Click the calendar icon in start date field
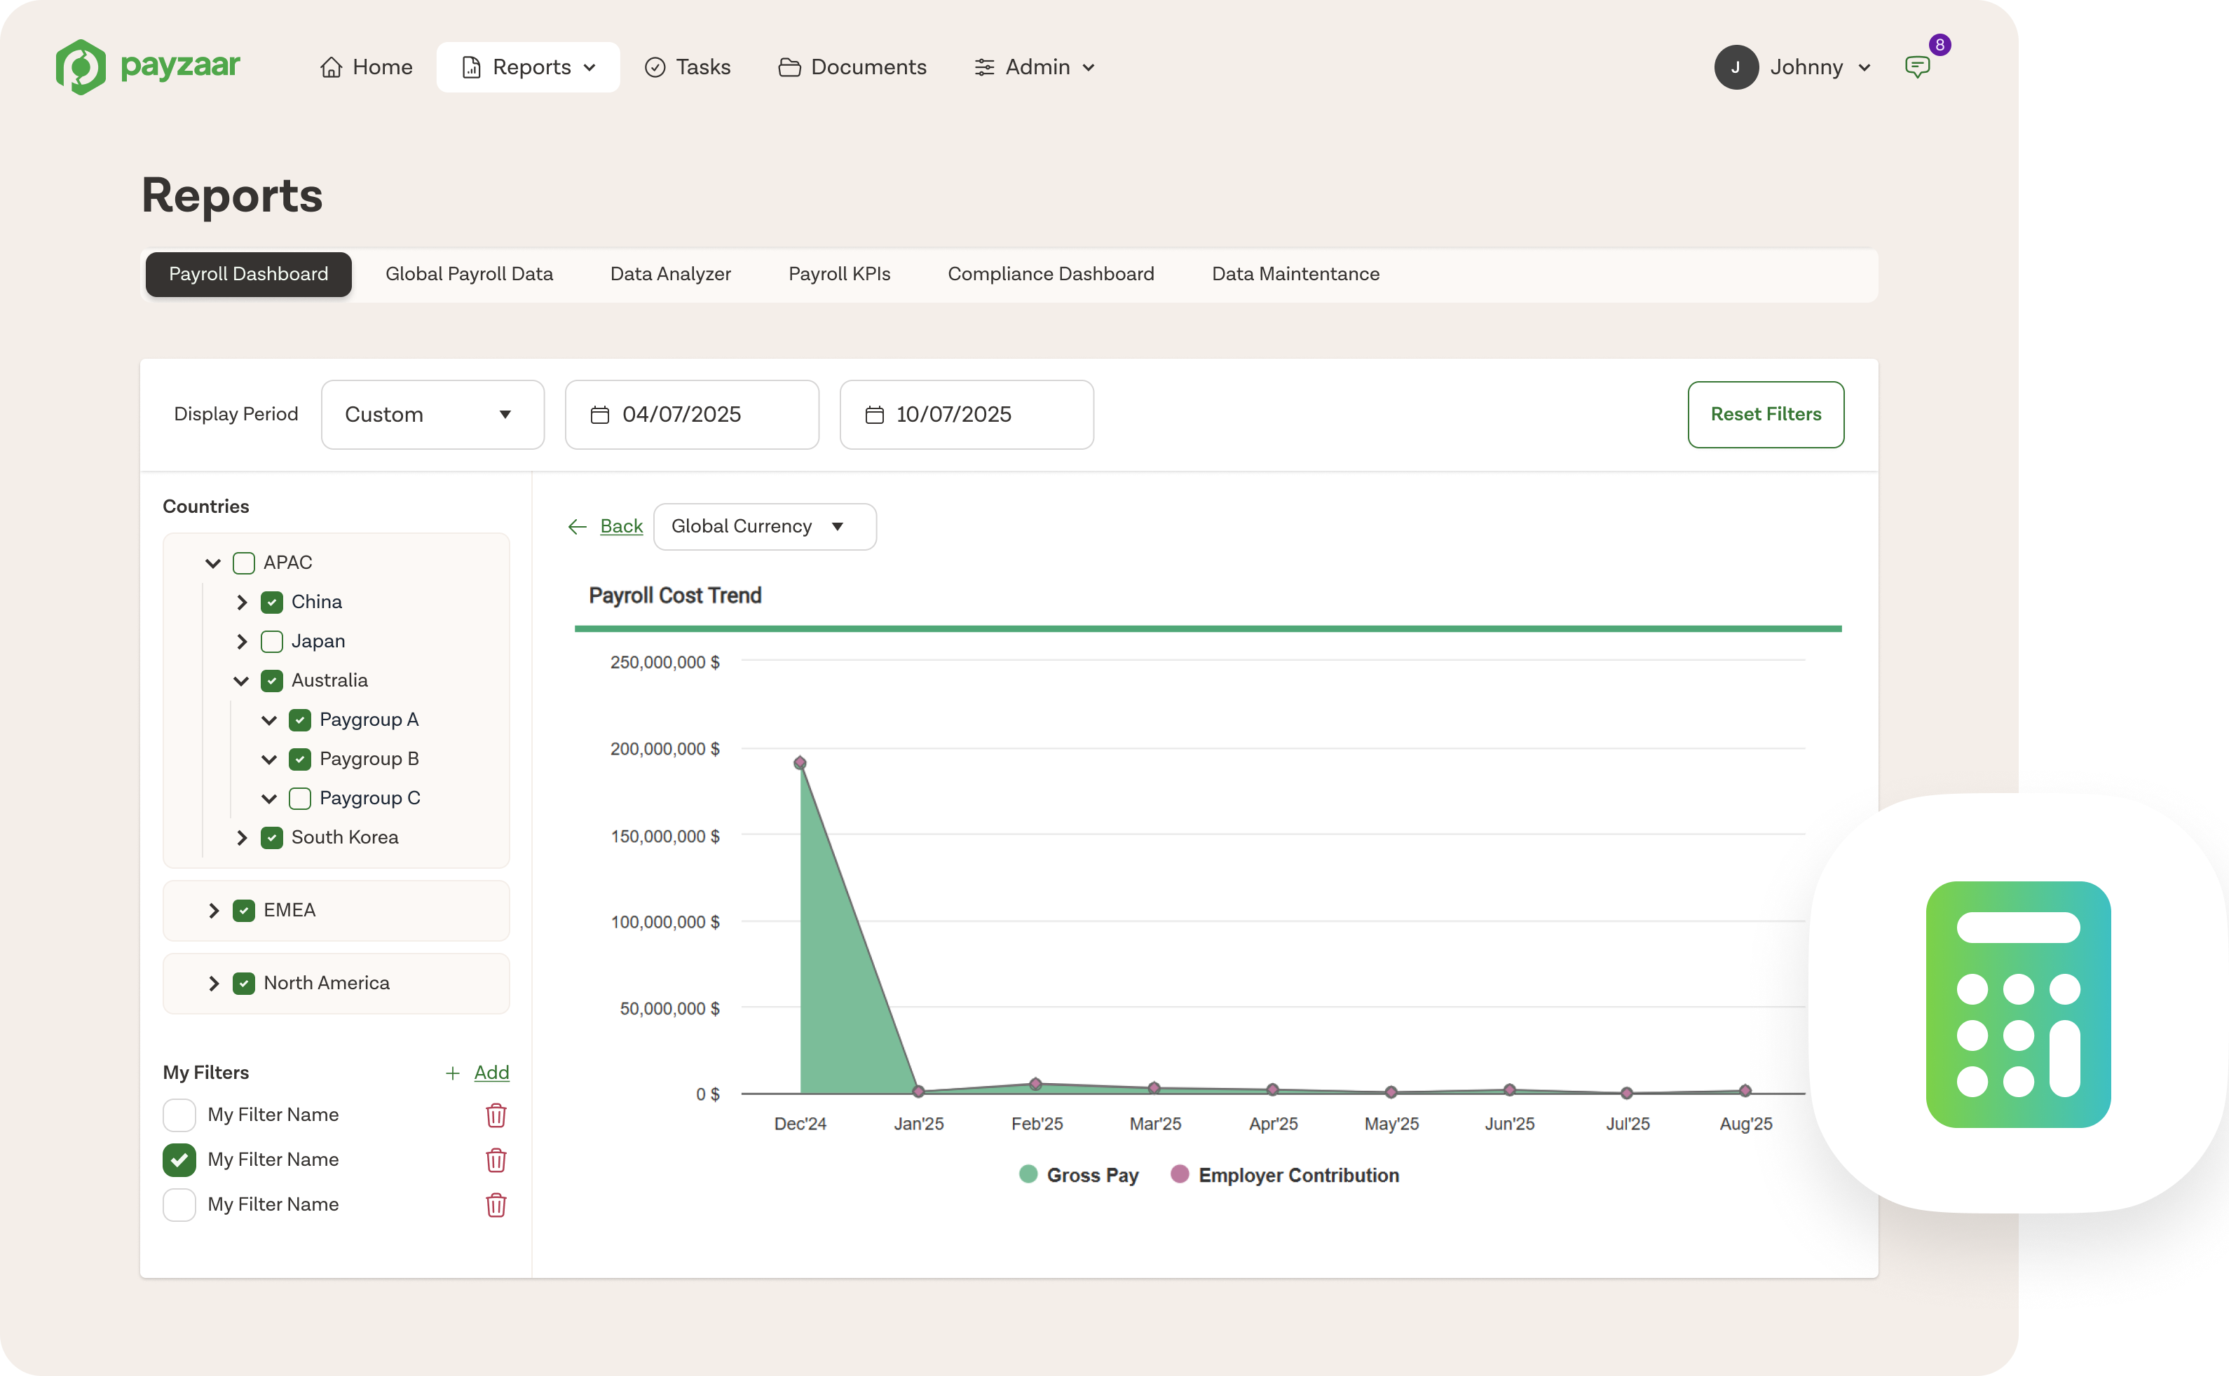Viewport: 2229px width, 1376px height. 599,415
